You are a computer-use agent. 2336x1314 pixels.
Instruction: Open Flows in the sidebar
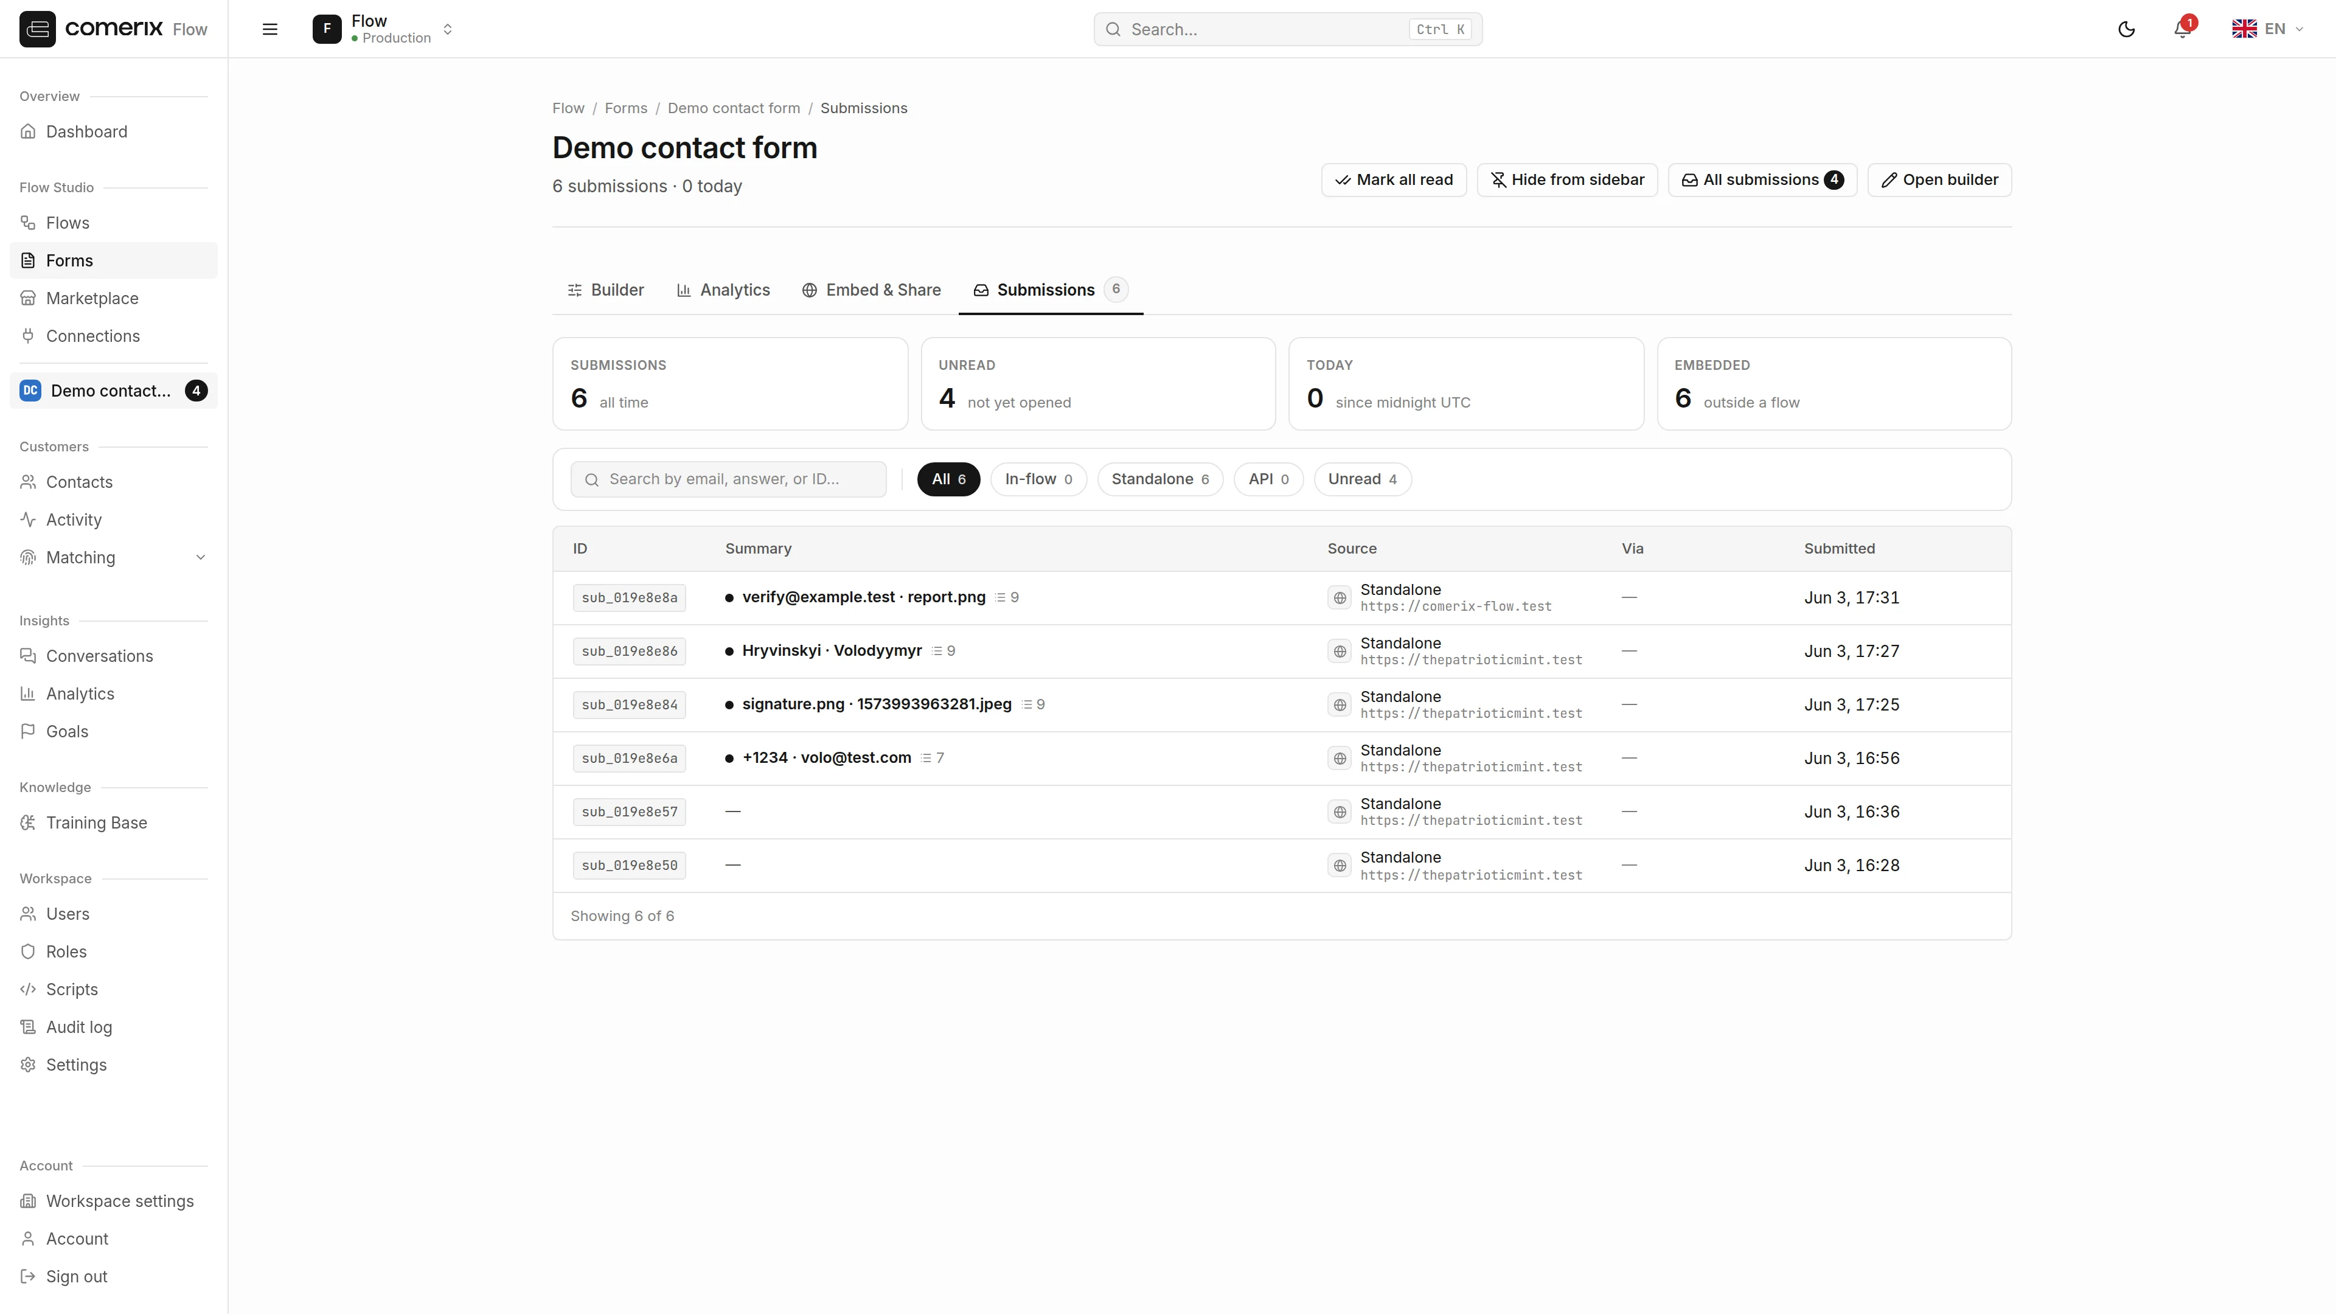point(113,223)
